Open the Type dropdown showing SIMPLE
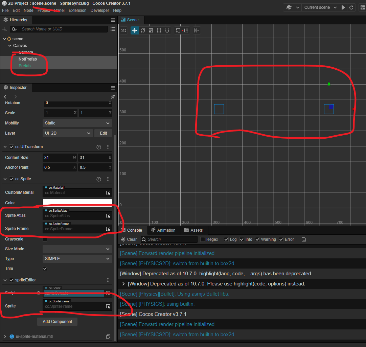The image size is (366, 347). coord(77,259)
